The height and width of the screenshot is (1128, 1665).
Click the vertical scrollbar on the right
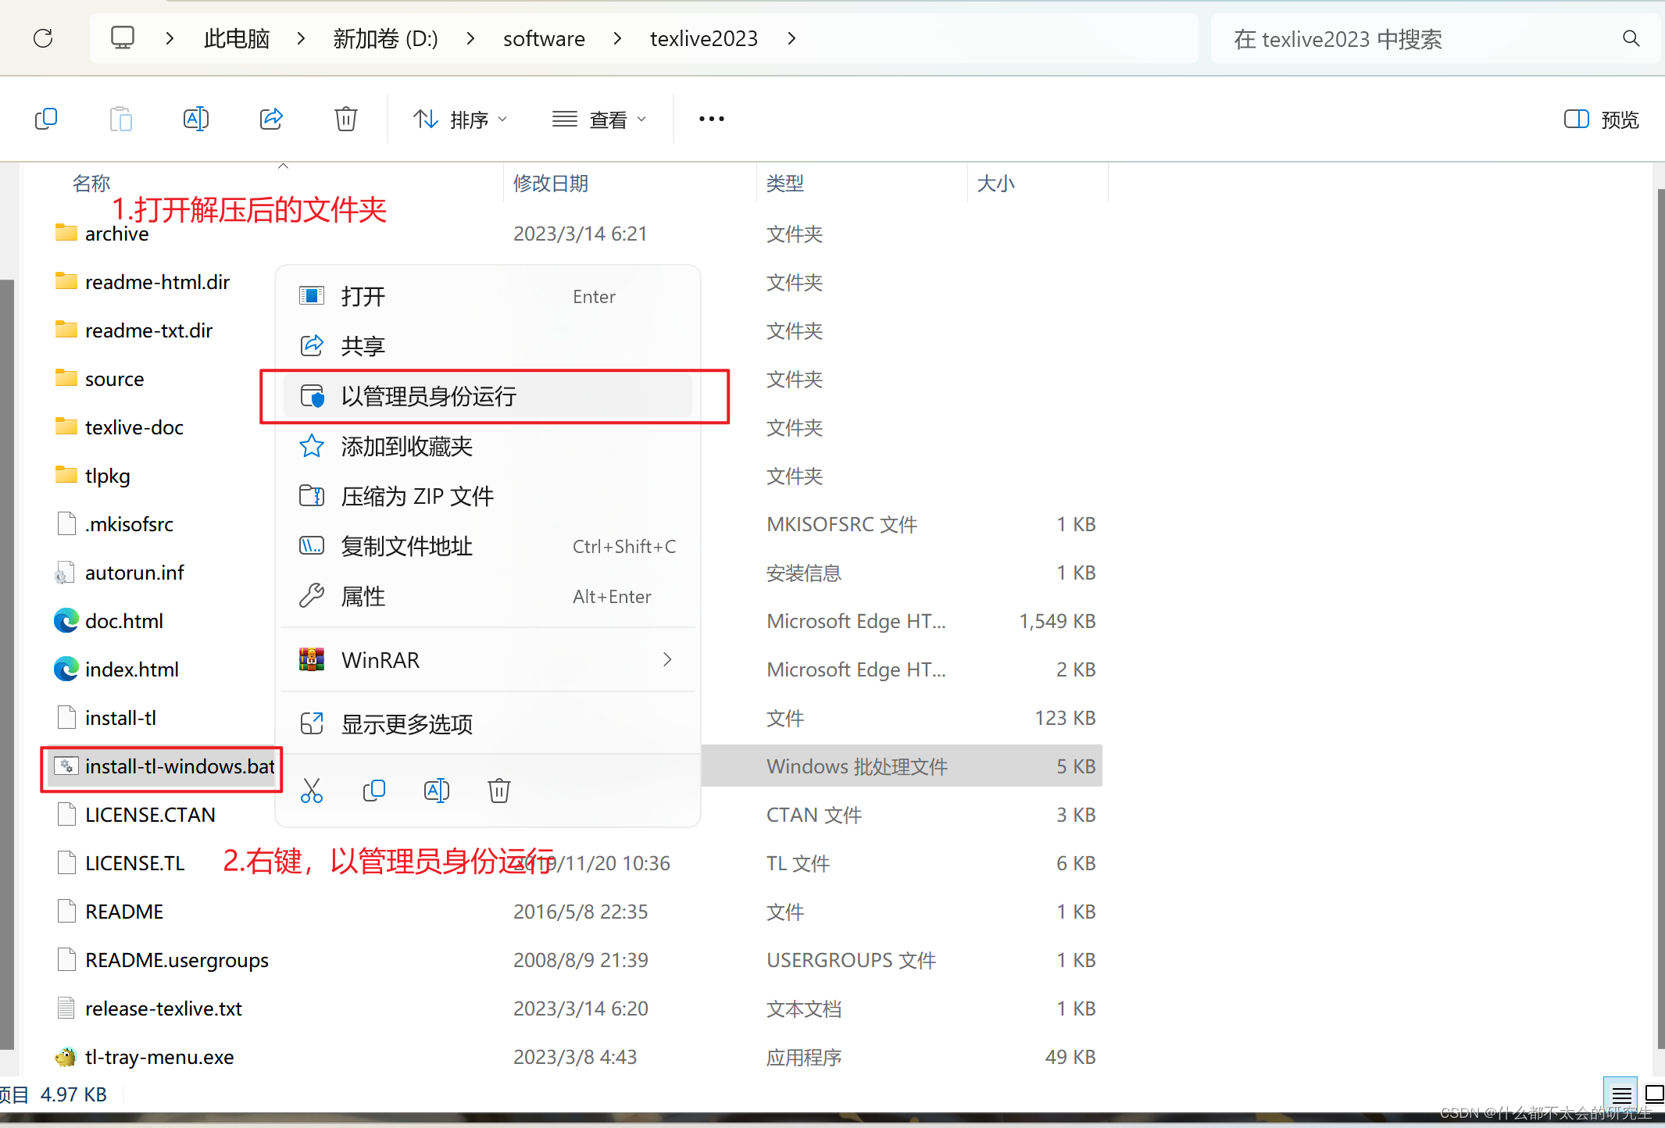coord(1660,617)
